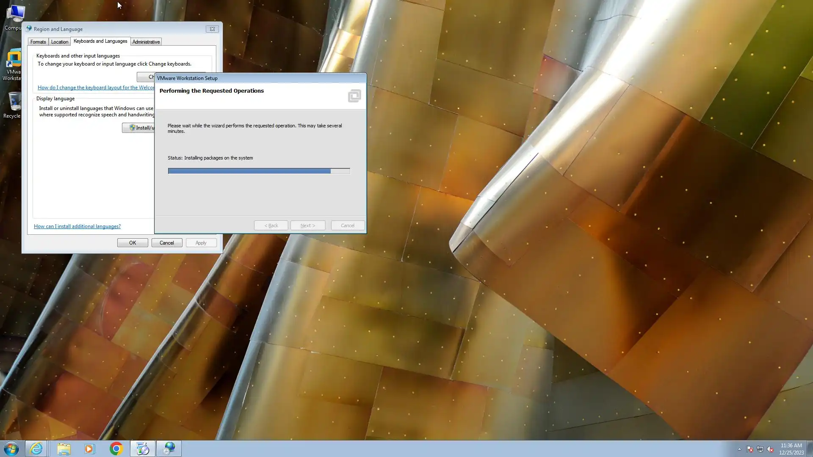Image resolution: width=813 pixels, height=457 pixels.
Task: Open Windows Explorer folder icon in taskbar
Action: coord(64,449)
